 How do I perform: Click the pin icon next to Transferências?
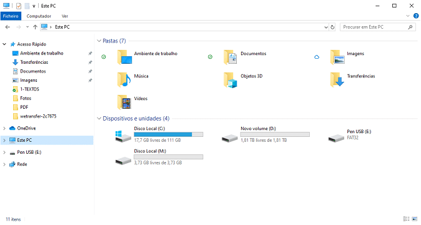pos(90,62)
